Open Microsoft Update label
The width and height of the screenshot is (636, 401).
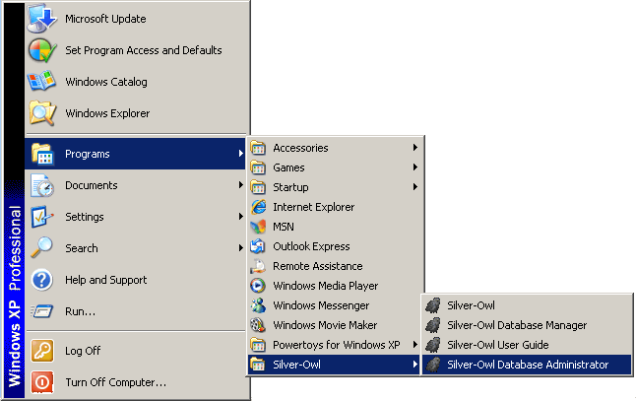click(x=105, y=19)
